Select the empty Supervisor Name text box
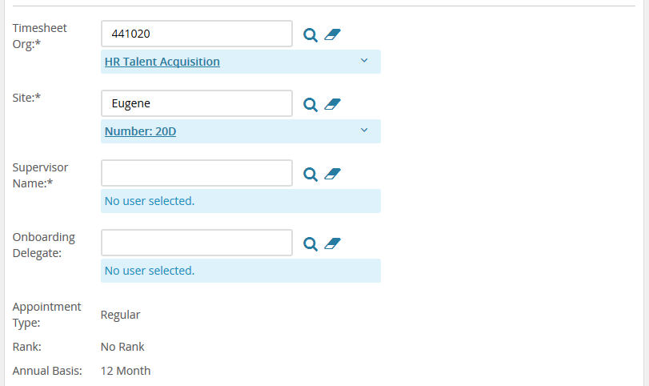The width and height of the screenshot is (649, 386). pyautogui.click(x=197, y=173)
